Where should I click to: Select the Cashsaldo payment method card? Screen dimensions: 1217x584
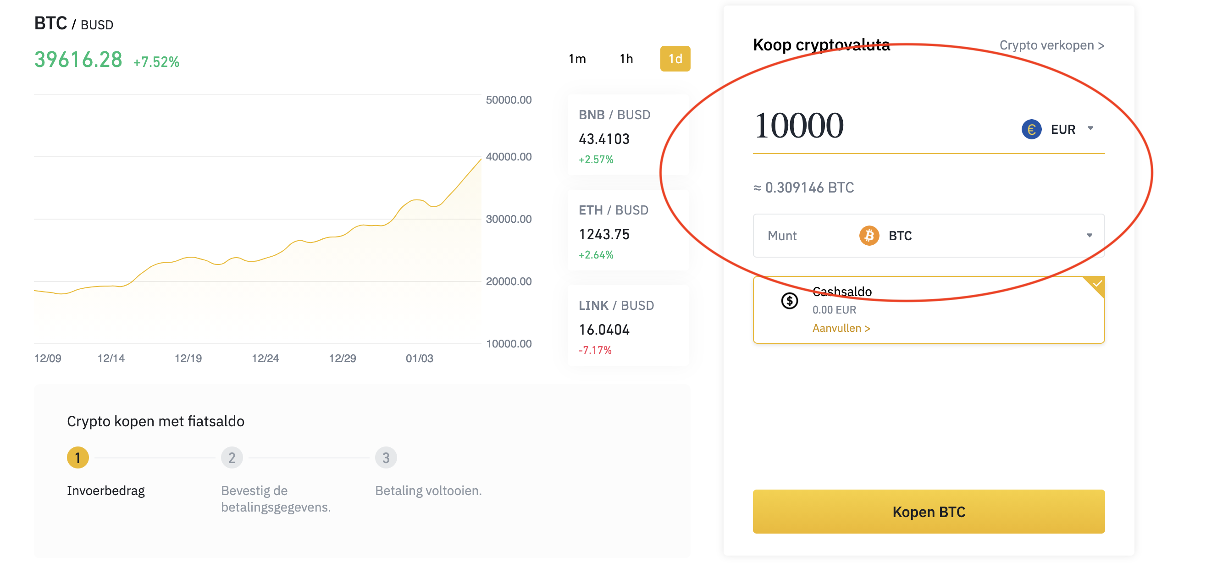928,310
